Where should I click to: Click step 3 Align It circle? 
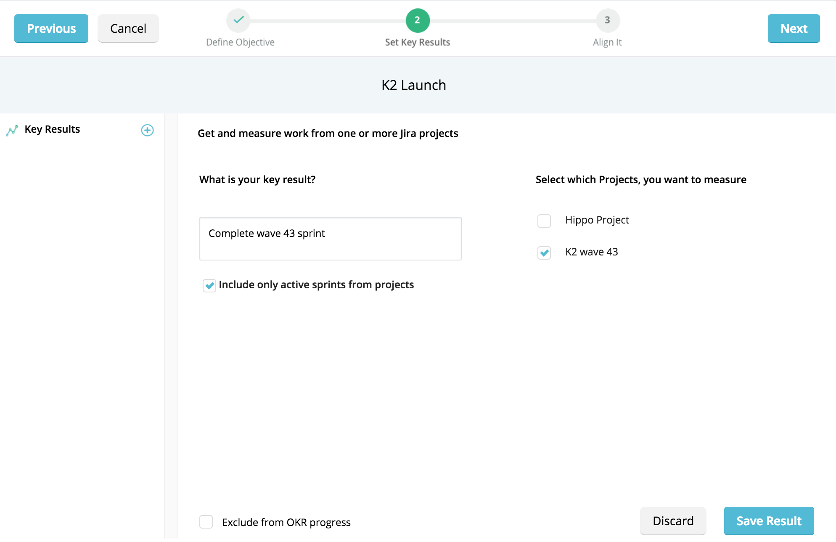coord(607,20)
